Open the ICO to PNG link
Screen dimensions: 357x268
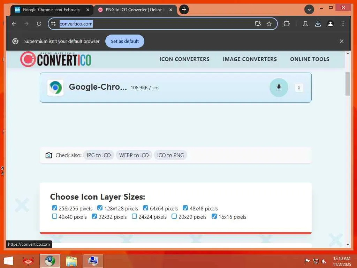point(170,155)
